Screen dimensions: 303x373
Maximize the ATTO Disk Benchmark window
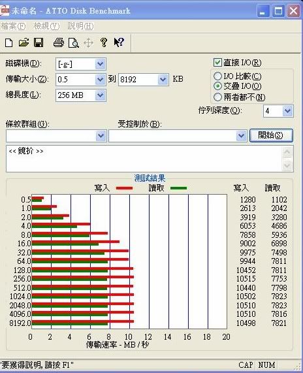coord(278,11)
